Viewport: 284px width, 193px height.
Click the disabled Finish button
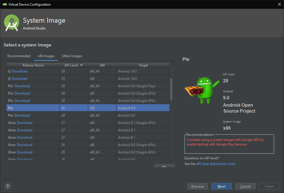tap(269, 186)
